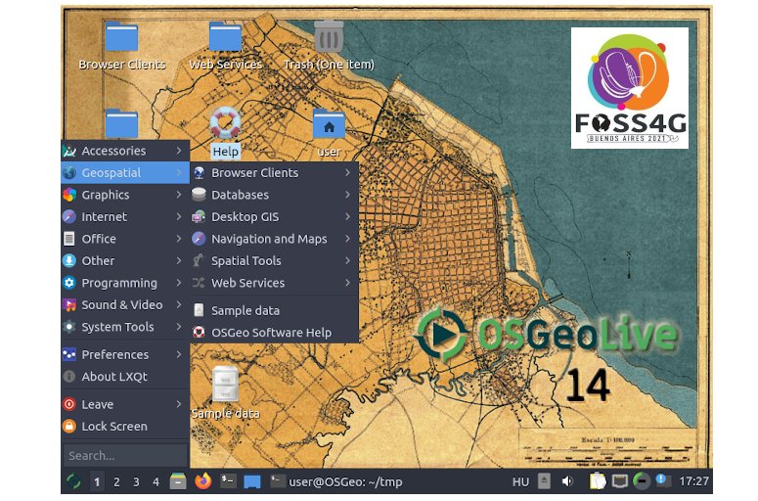Open Databases in the Geospatial submenu
Screen dimensions: 758x501
(274, 195)
